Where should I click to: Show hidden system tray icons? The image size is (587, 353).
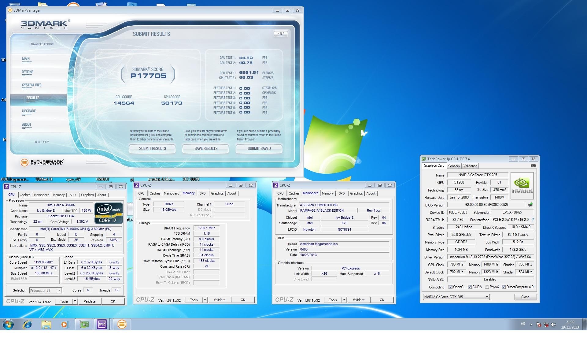point(531,325)
